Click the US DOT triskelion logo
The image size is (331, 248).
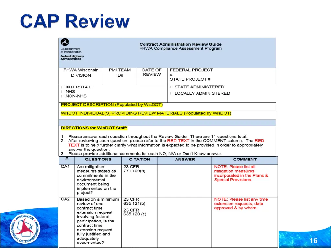point(65,42)
